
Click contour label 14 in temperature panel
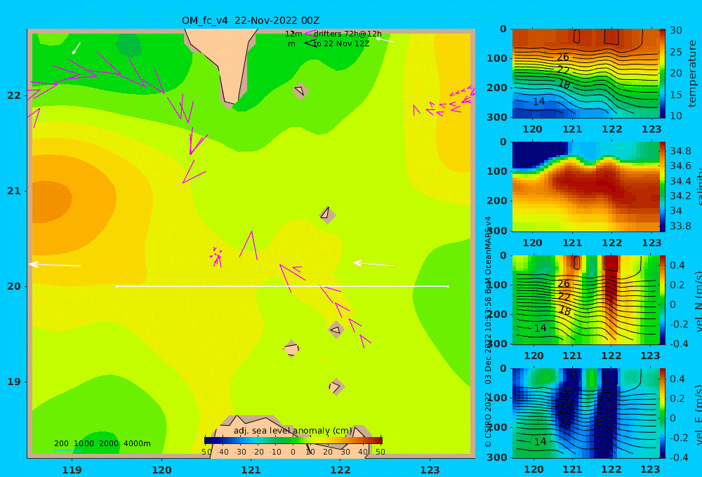pyautogui.click(x=538, y=102)
